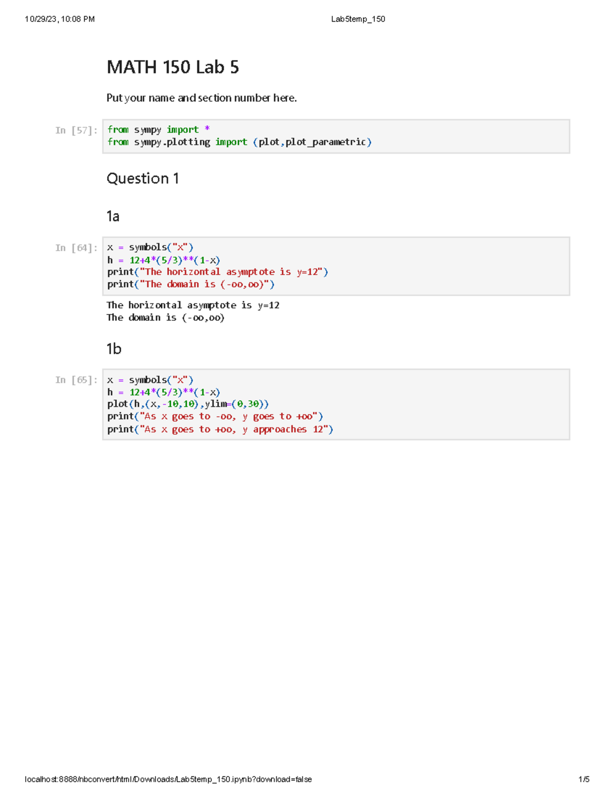The image size is (616, 798).
Task: Select the In [64] cell prompt
Action: click(76, 248)
